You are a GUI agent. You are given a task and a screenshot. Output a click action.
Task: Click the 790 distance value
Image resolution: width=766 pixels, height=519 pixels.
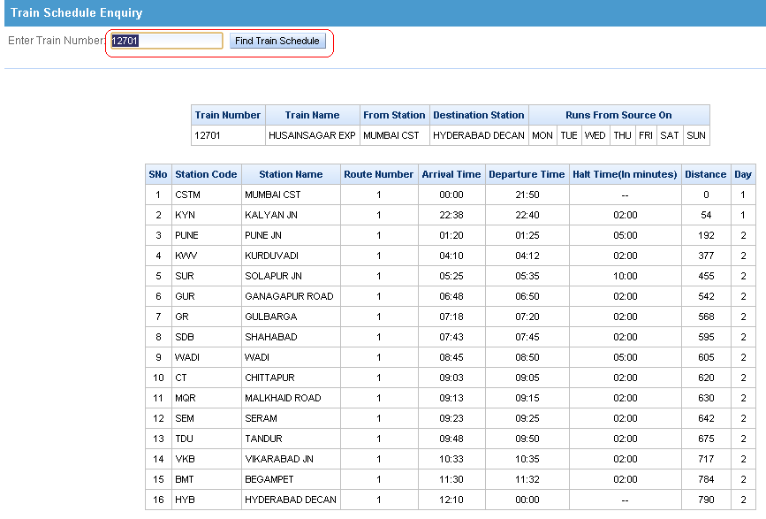point(706,500)
